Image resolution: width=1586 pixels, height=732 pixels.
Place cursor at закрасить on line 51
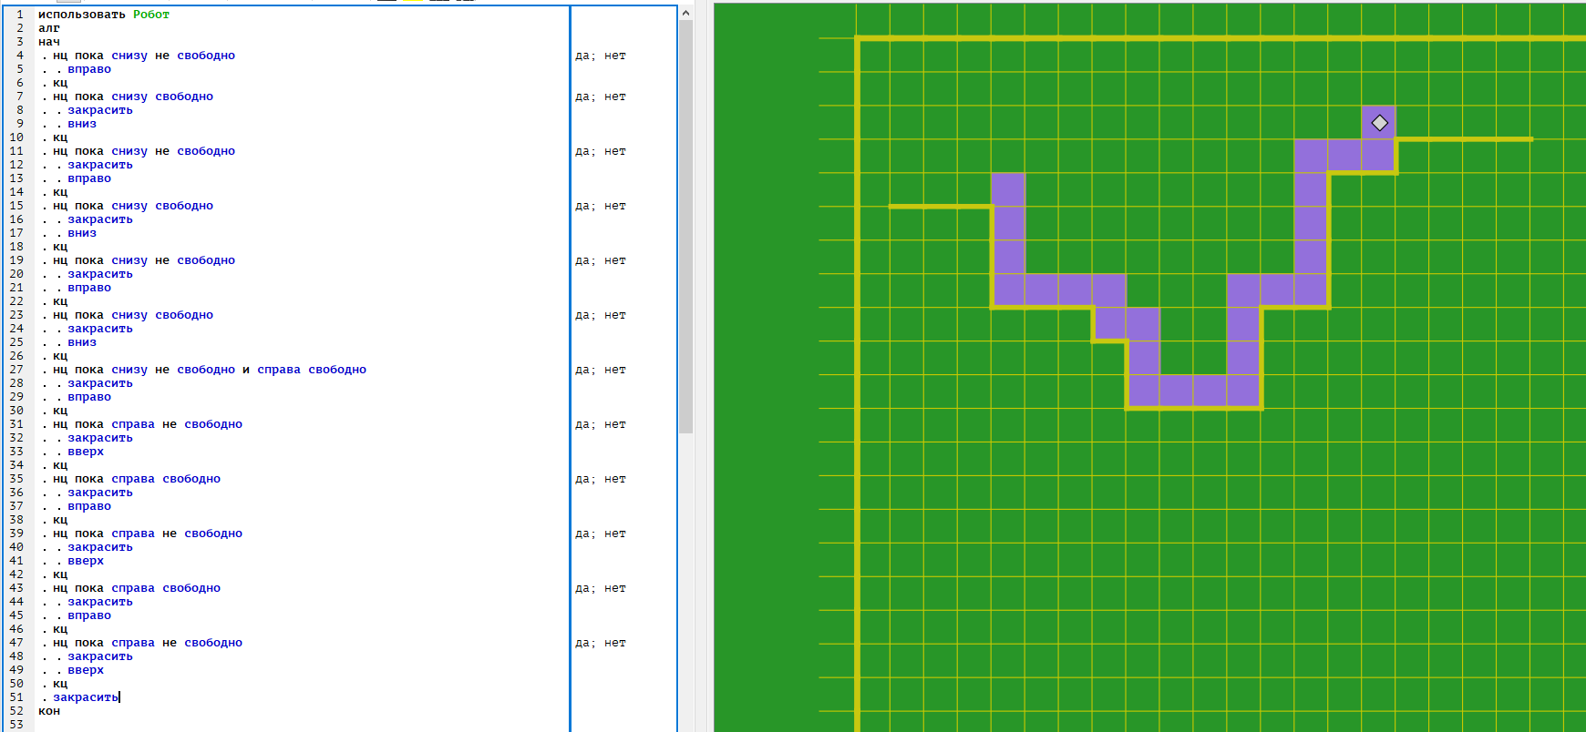[x=85, y=697]
